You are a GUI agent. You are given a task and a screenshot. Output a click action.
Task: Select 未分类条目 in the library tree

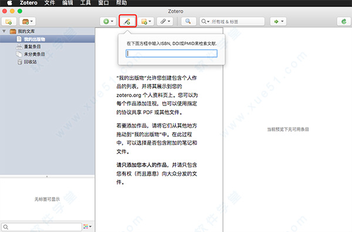pyautogui.click(x=47, y=54)
